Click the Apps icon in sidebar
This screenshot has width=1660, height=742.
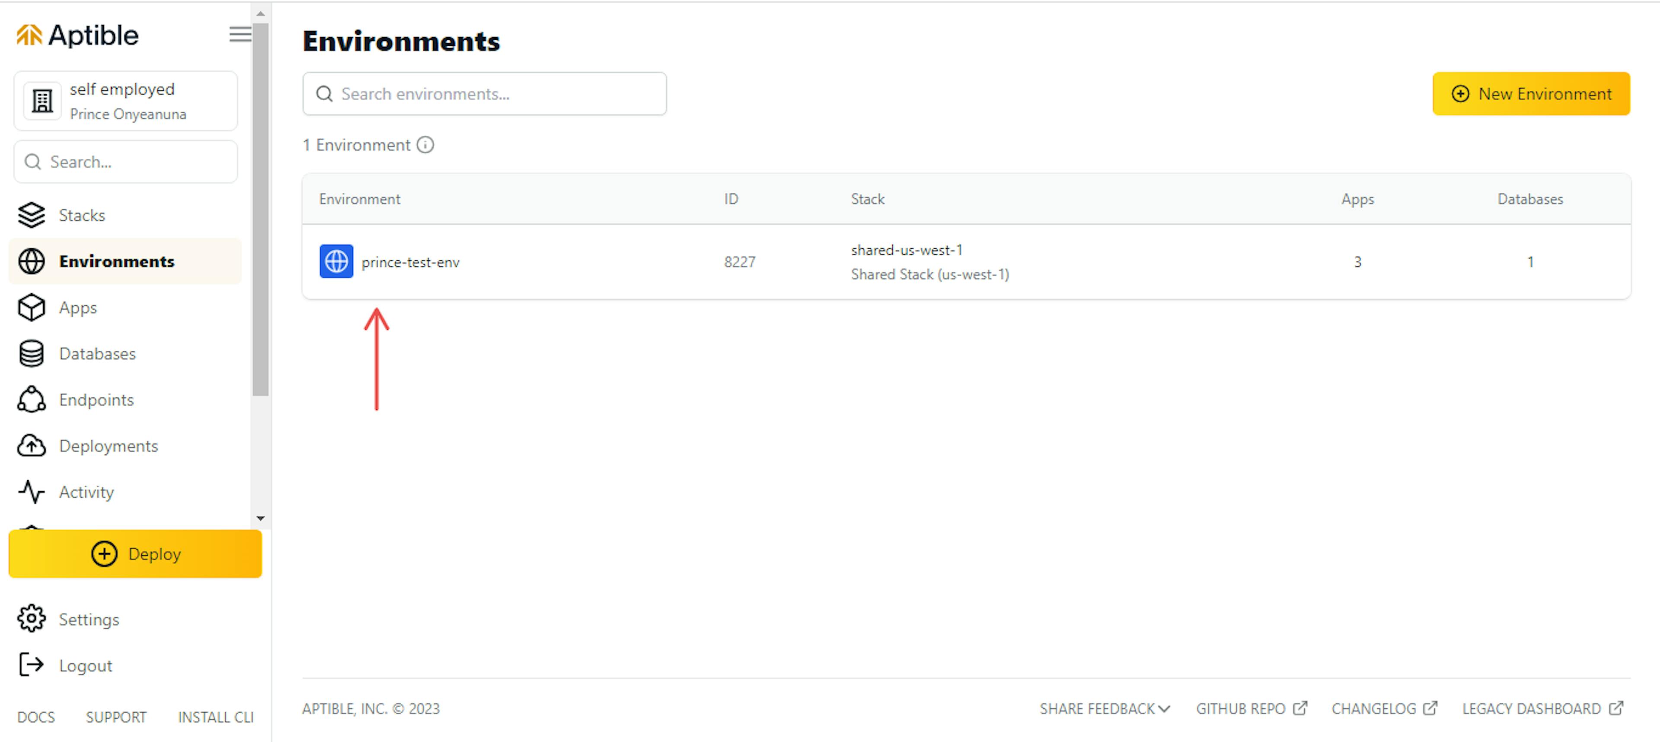(x=32, y=308)
